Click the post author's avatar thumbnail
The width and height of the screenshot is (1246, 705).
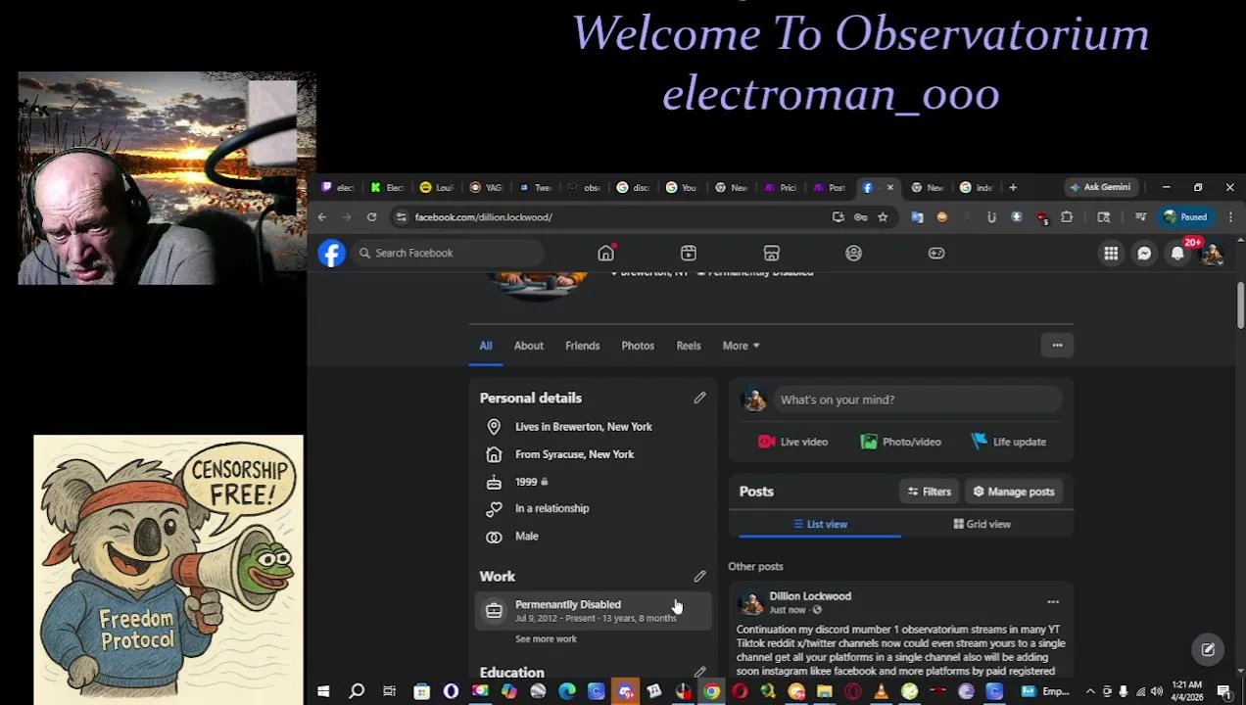coord(751,602)
